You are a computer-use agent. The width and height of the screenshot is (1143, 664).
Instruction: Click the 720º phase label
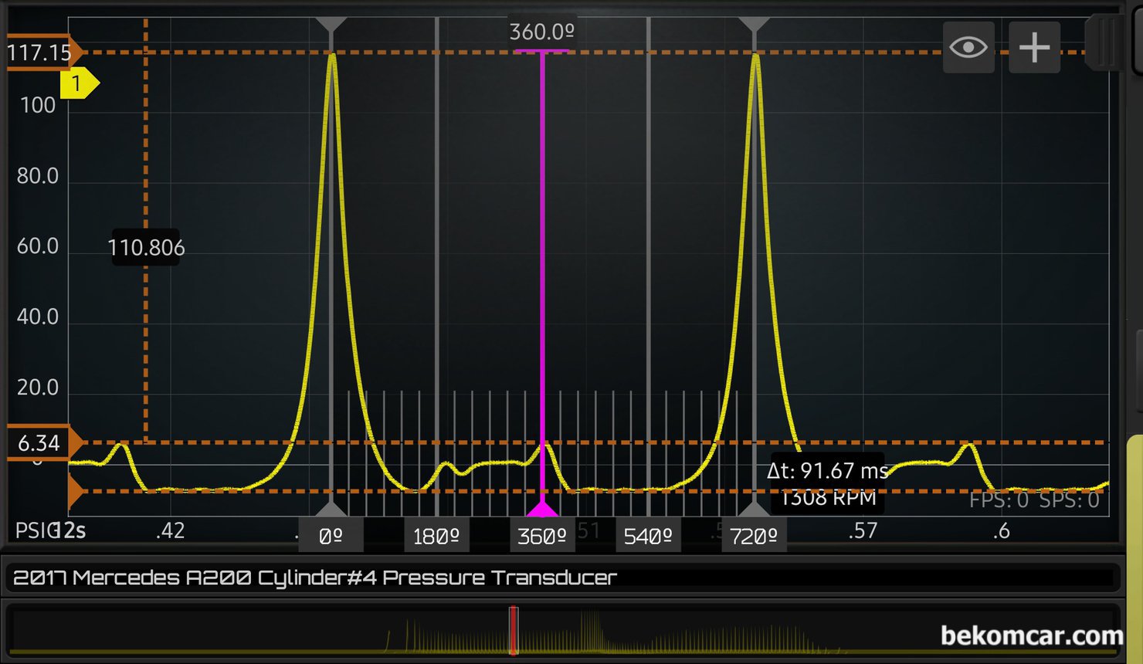[x=754, y=536]
